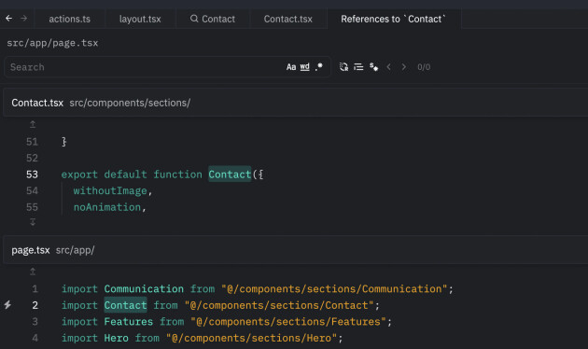588x349 pixels.
Task: Toggle whole word match option
Action: coord(305,67)
